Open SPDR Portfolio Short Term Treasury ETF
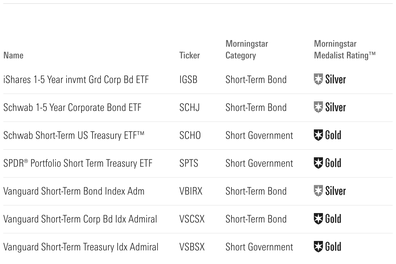Screen dimensions: 396x264 [78, 163]
